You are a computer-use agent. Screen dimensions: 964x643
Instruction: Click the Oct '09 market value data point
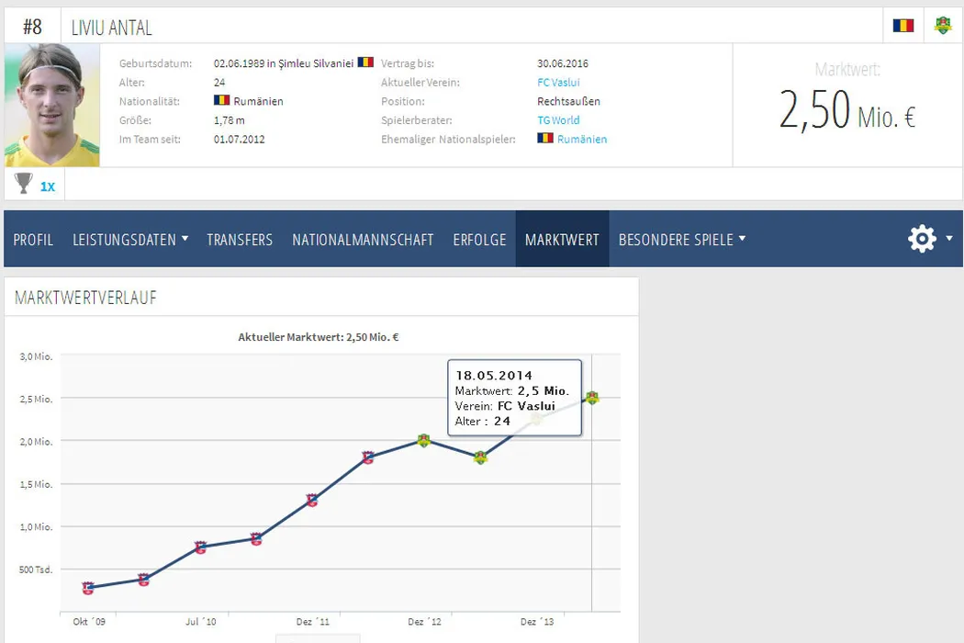(x=88, y=588)
